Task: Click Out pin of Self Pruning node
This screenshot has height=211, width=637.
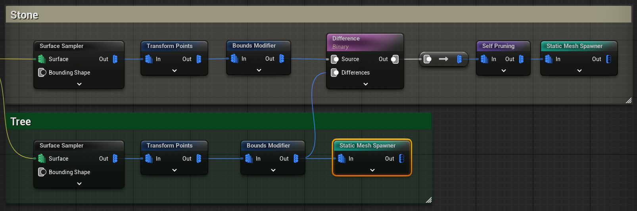Action: (522, 59)
